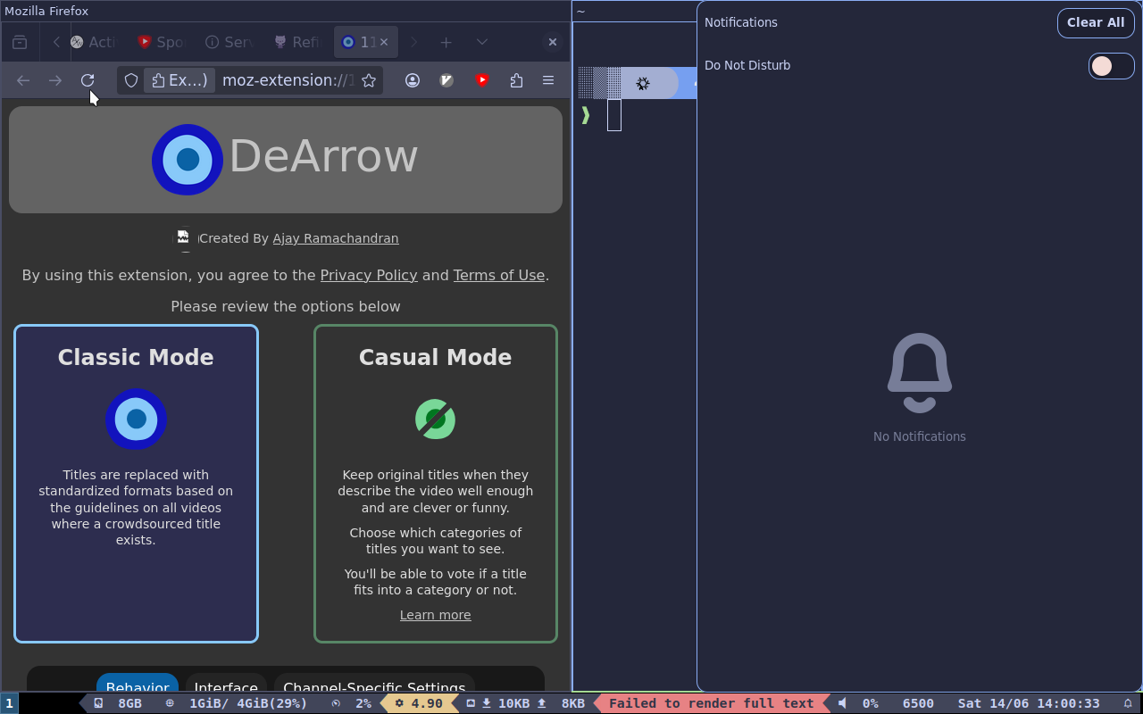Select the Classic Mode card

coord(136,484)
